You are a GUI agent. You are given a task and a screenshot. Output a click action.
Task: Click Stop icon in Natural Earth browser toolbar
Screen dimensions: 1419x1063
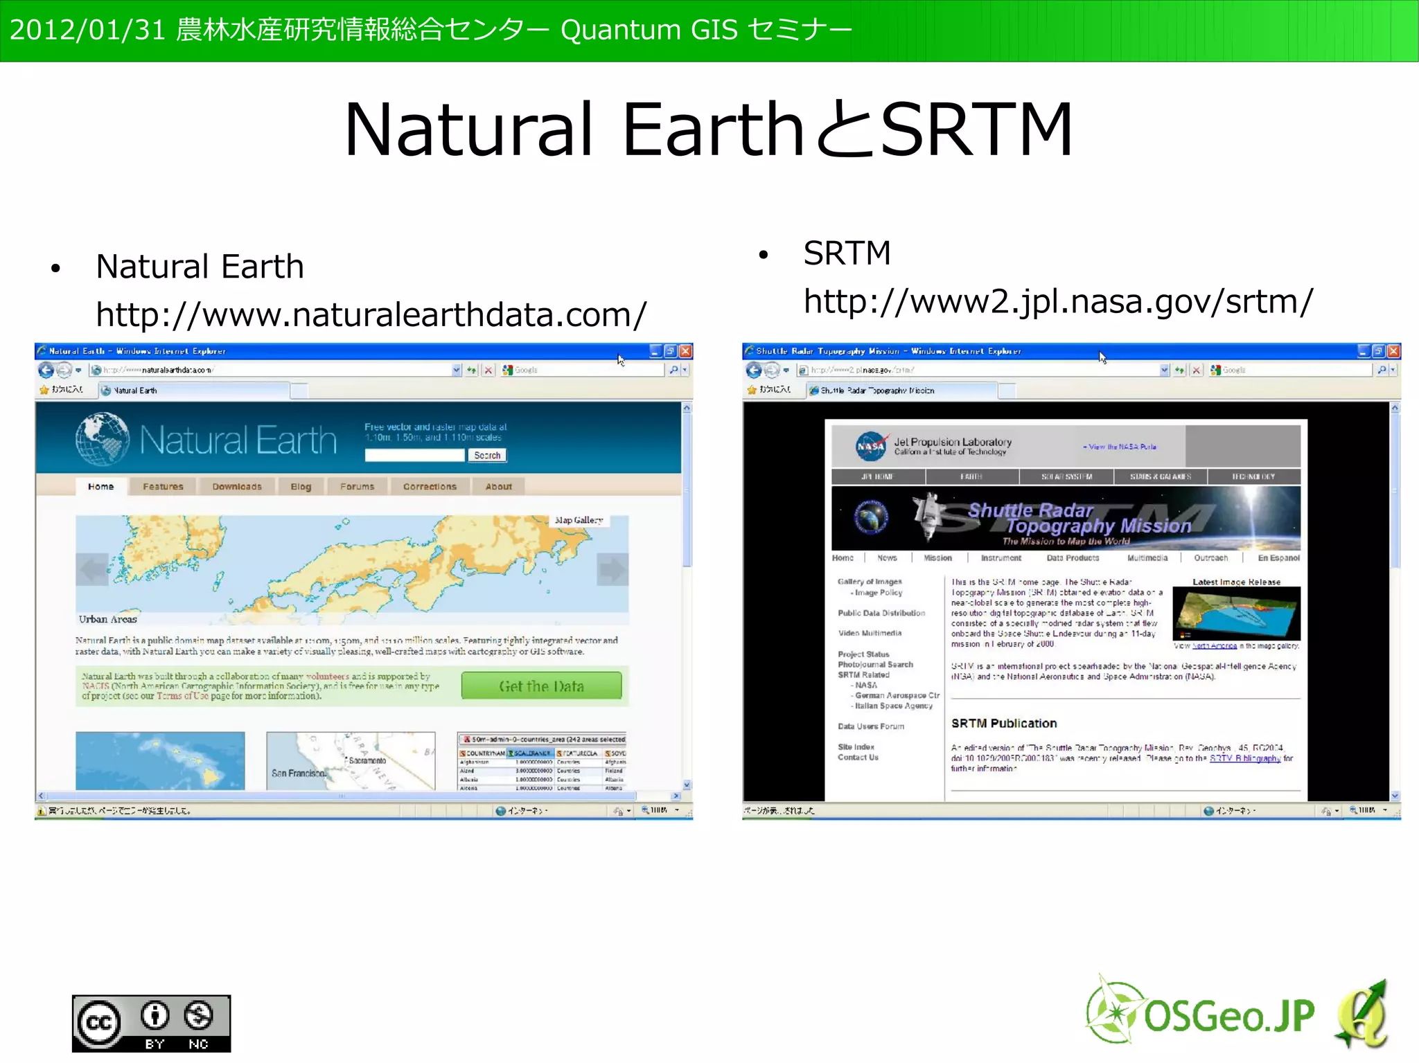click(488, 370)
